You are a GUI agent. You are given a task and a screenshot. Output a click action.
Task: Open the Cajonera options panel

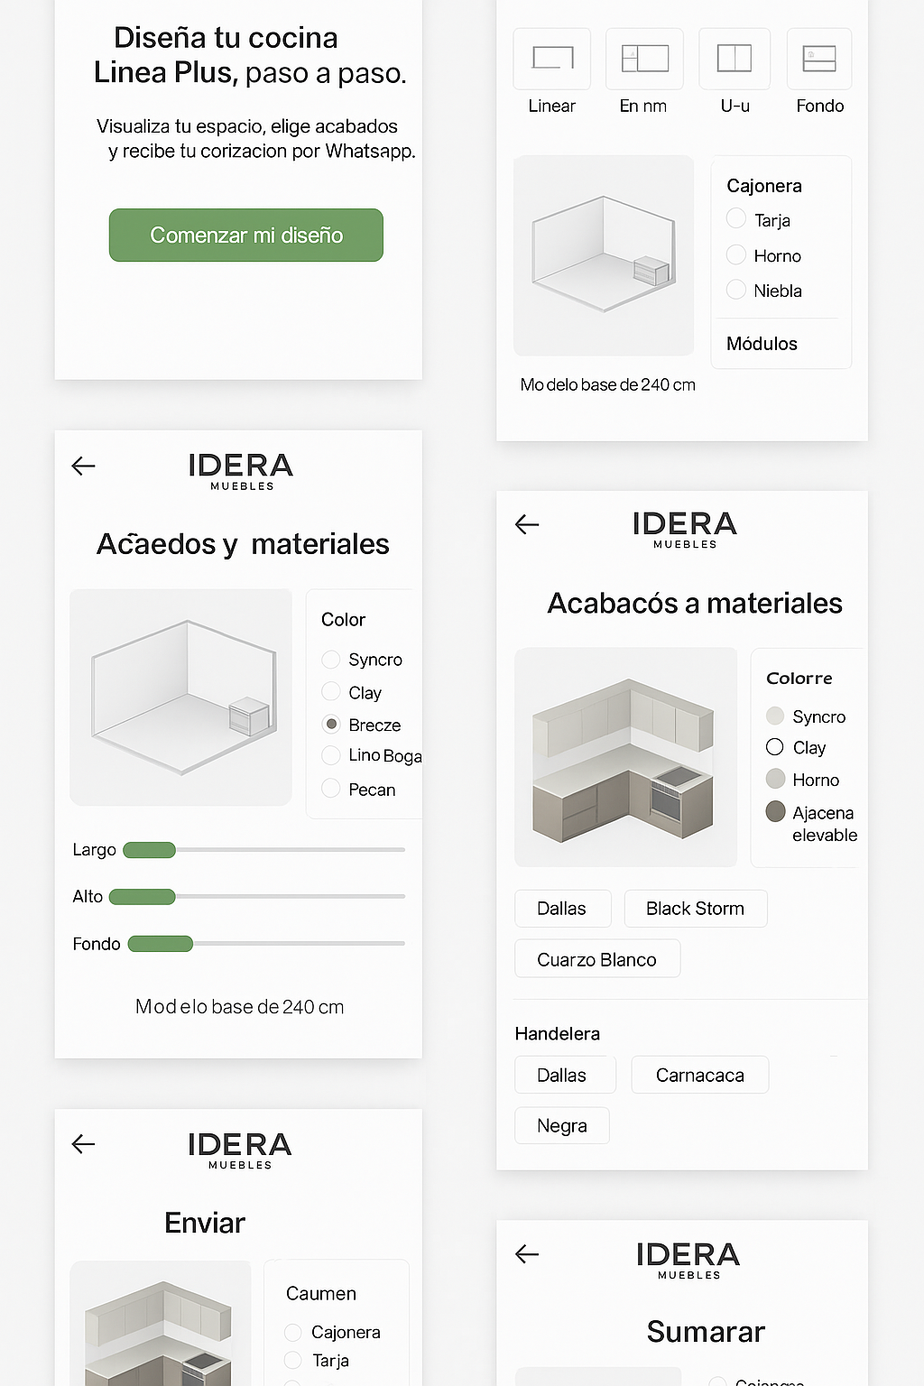pos(763,186)
